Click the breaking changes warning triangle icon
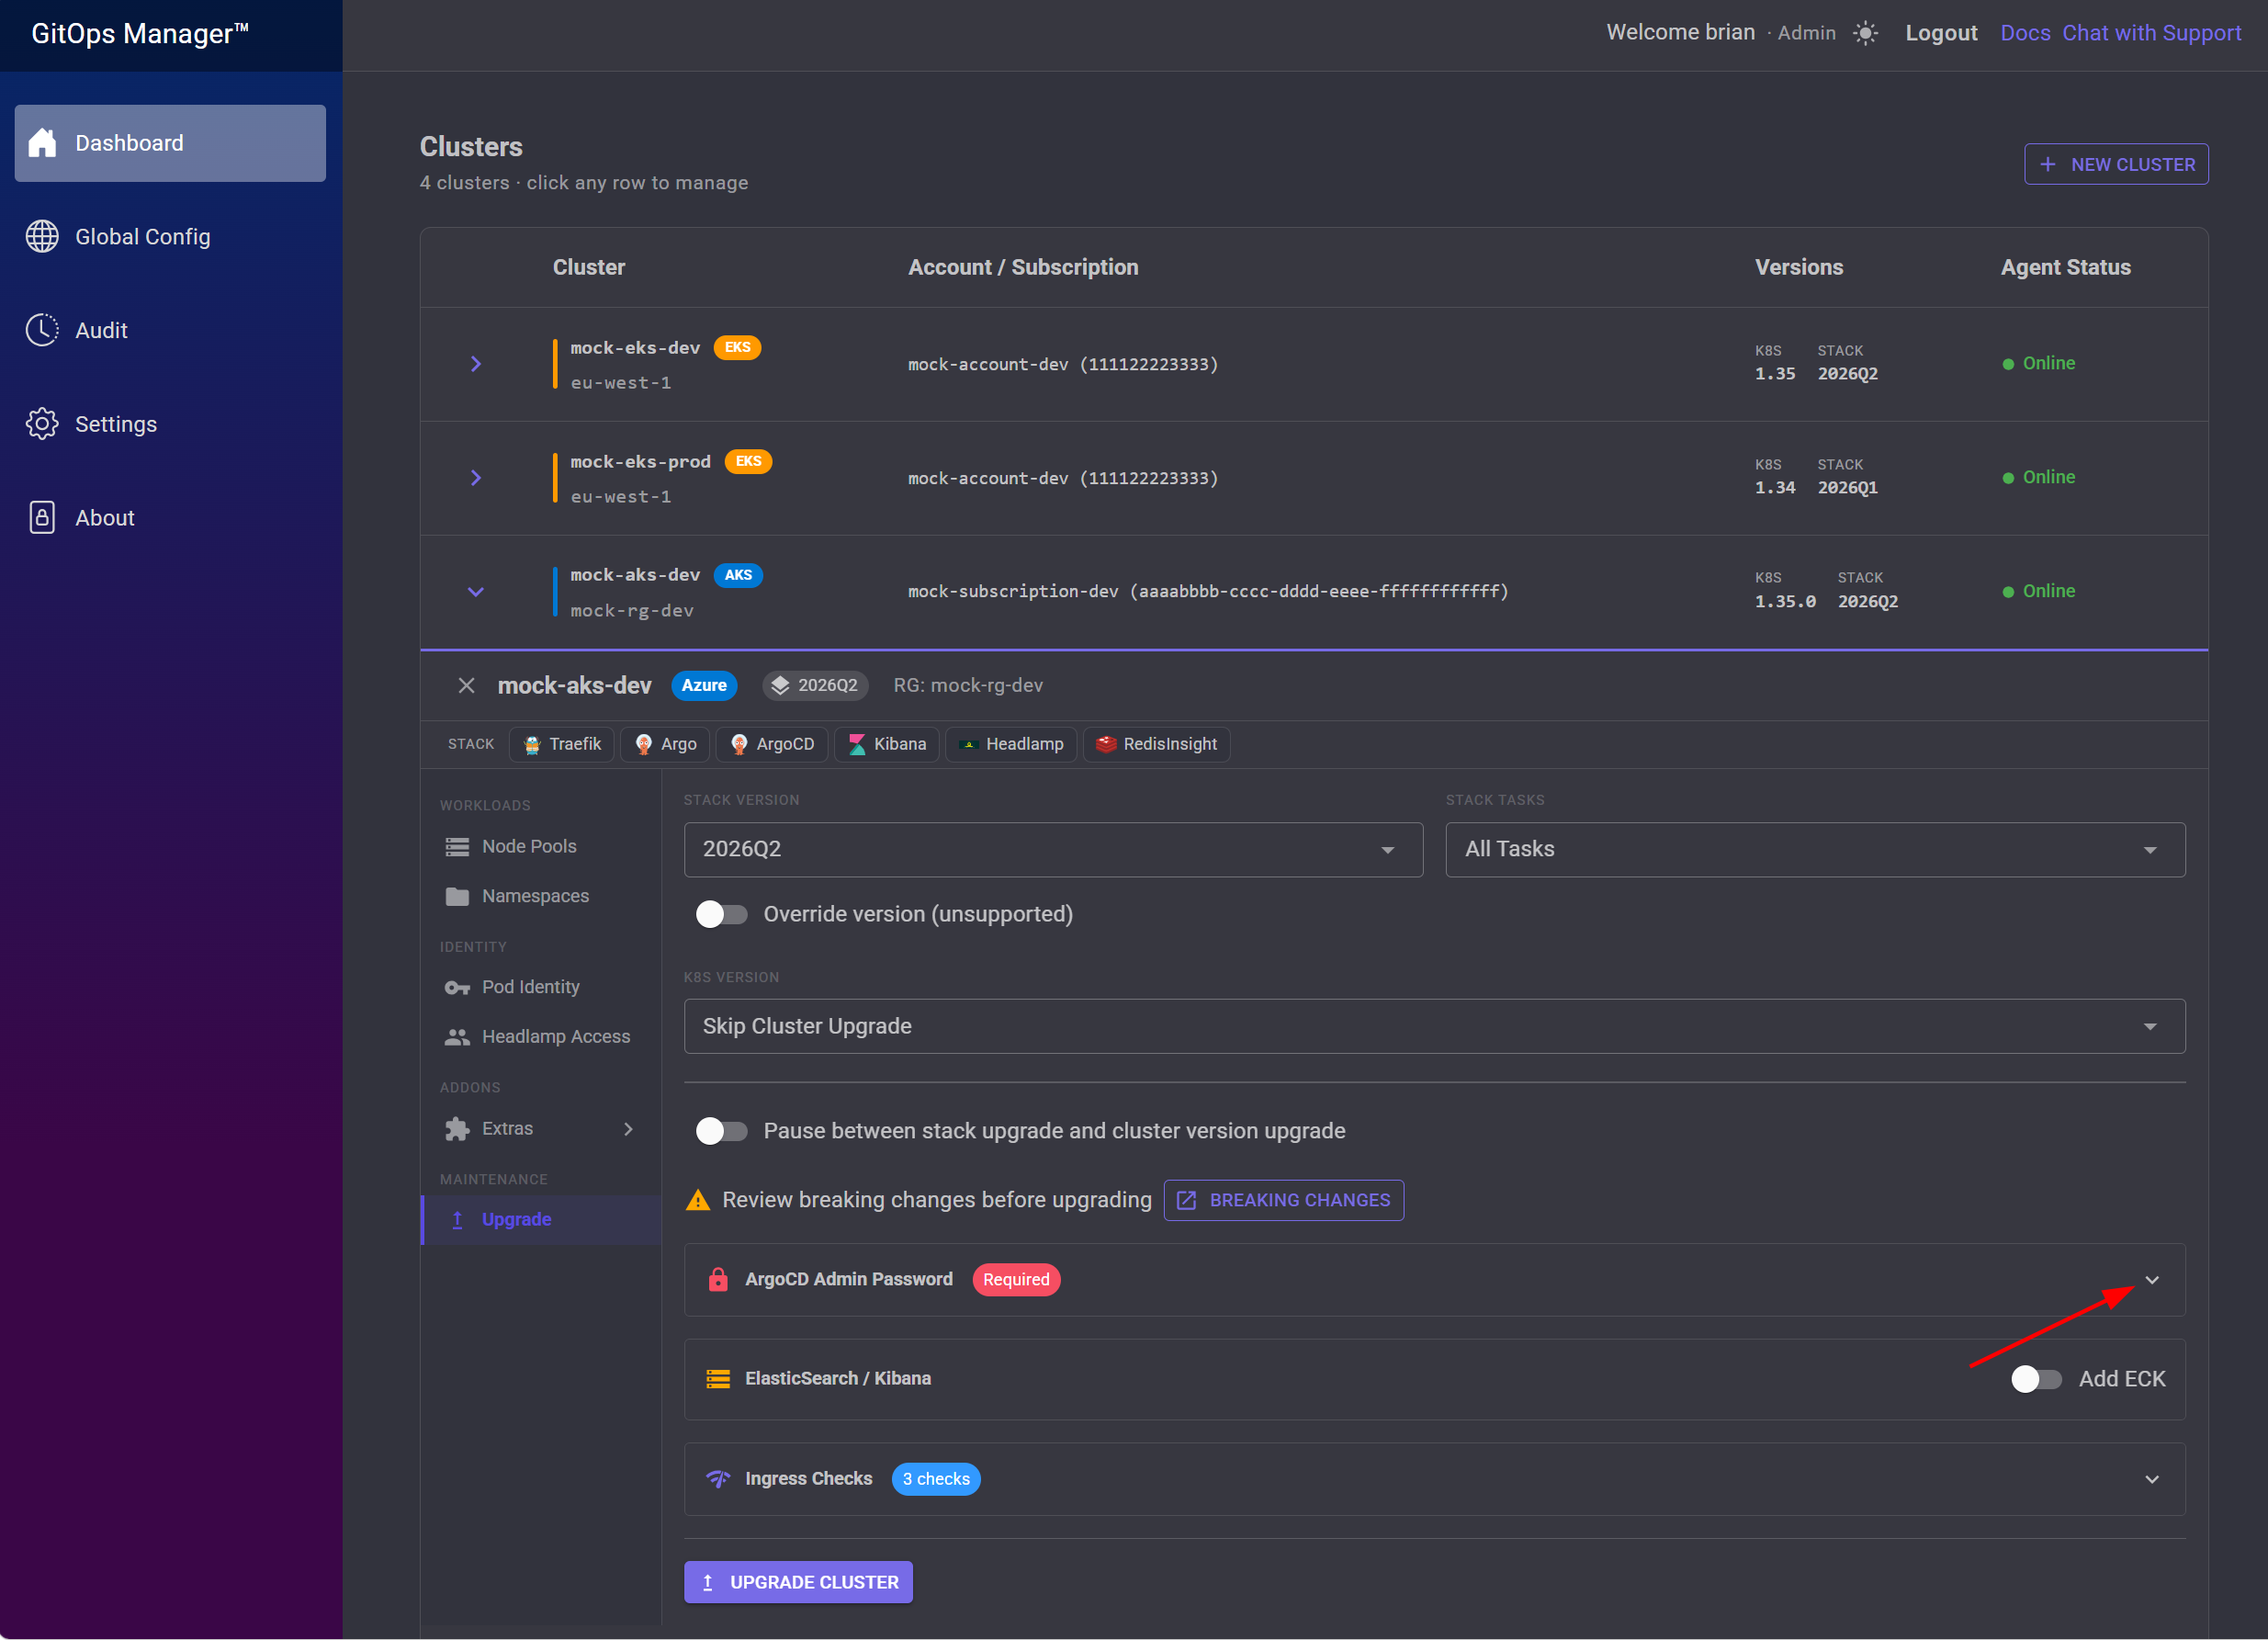This screenshot has width=2268, height=1640. (698, 1200)
